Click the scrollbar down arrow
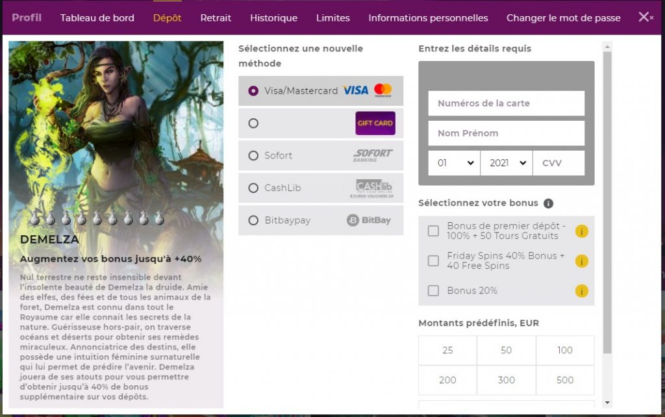 [x=608, y=403]
